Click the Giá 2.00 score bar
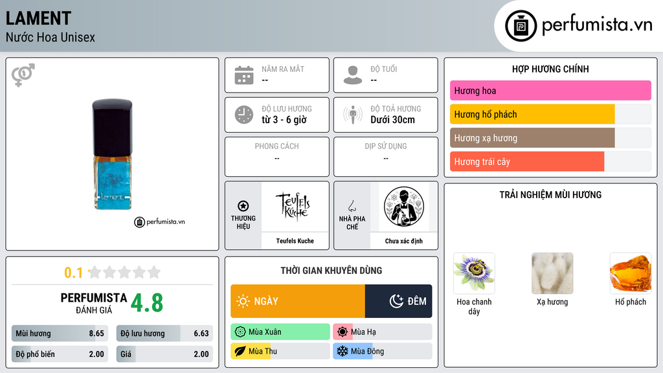This screenshot has height=373, width=663. click(x=164, y=354)
